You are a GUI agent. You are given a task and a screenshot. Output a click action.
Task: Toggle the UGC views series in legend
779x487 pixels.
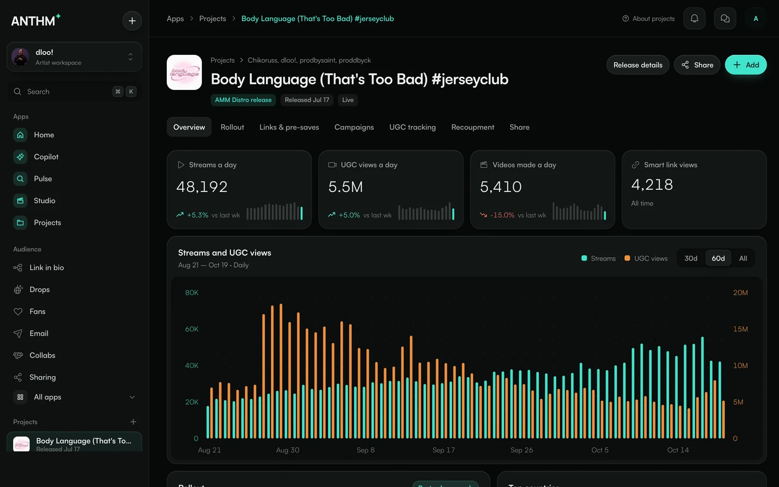pos(646,258)
